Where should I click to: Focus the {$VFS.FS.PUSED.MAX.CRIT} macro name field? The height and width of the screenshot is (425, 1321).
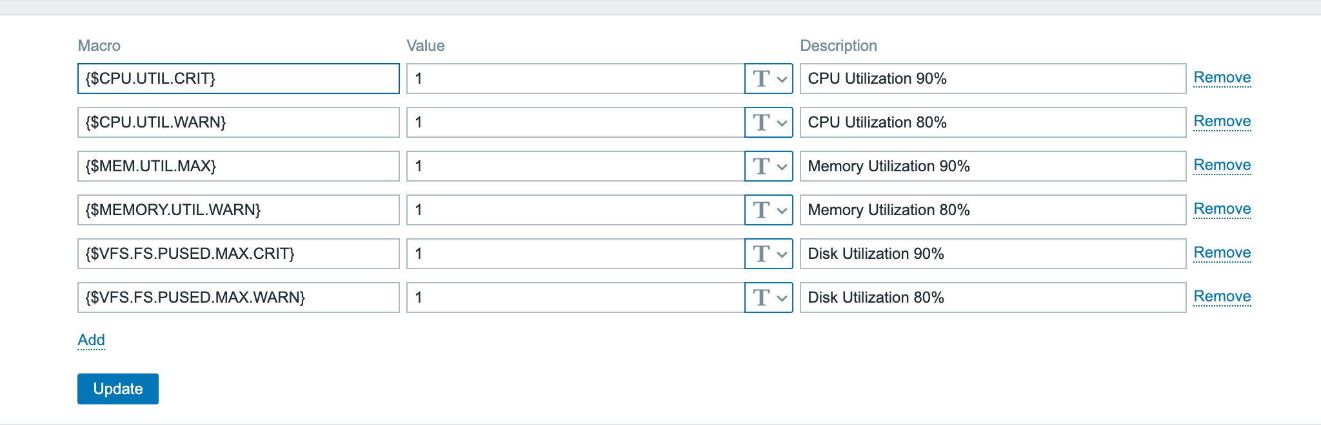point(238,254)
